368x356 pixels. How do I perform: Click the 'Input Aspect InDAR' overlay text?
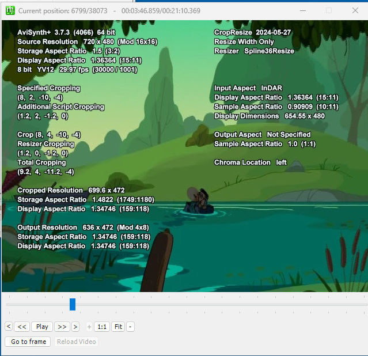click(248, 88)
